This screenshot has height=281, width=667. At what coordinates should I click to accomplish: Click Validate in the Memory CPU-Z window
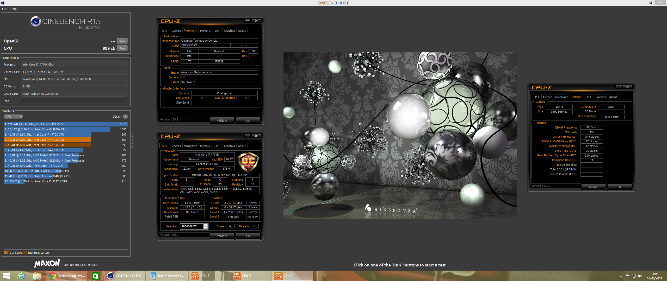coord(593,187)
